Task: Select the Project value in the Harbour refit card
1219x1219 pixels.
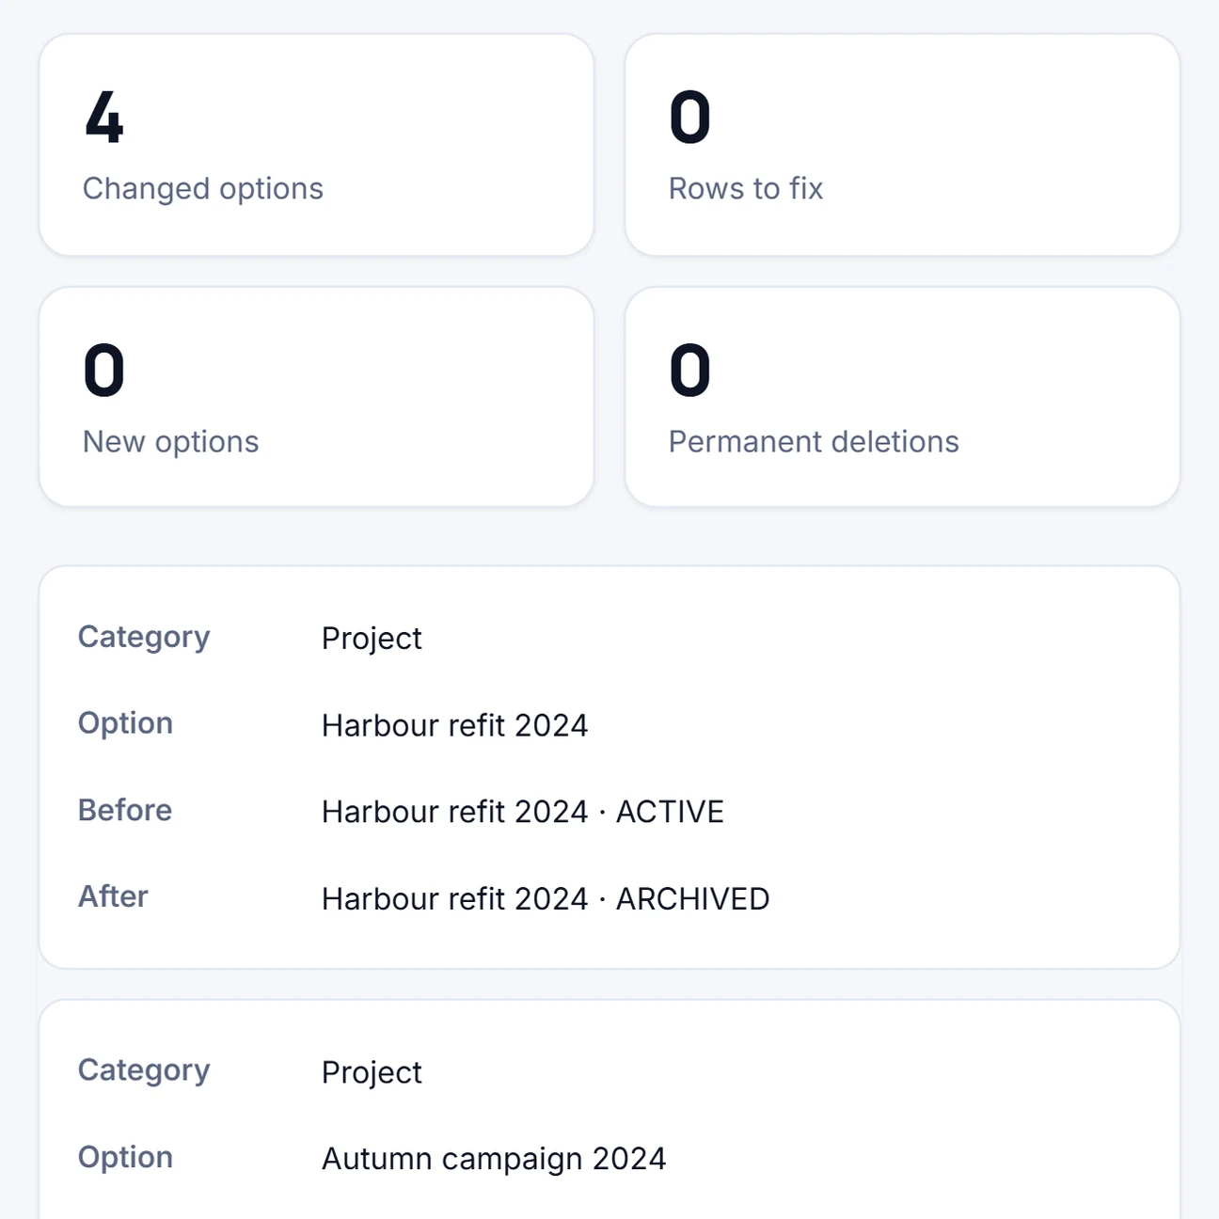Action: click(x=372, y=639)
